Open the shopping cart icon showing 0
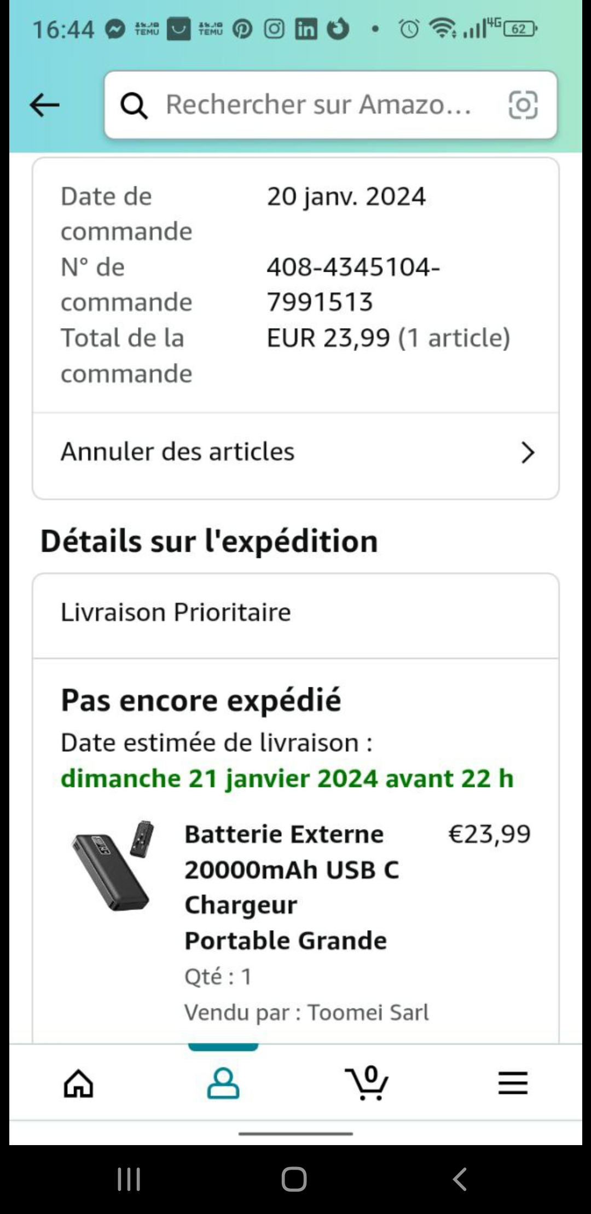Image resolution: width=591 pixels, height=1214 pixels. (367, 1083)
